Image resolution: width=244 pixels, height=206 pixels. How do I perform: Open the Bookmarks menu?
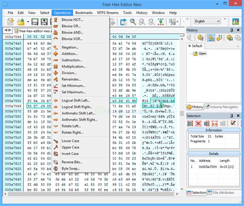pos(84,13)
